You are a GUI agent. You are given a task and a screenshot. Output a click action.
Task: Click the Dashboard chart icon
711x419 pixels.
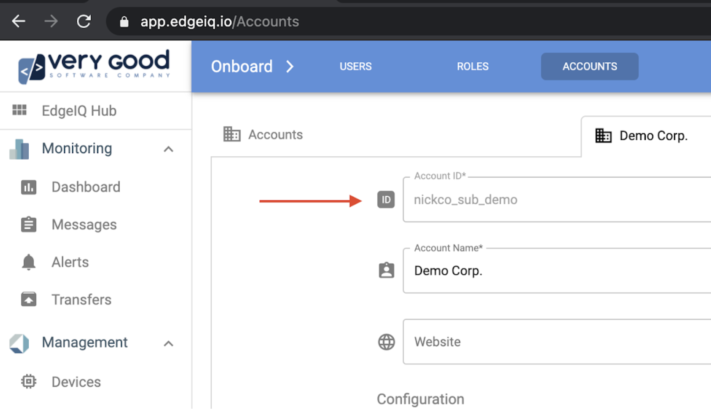(x=29, y=187)
